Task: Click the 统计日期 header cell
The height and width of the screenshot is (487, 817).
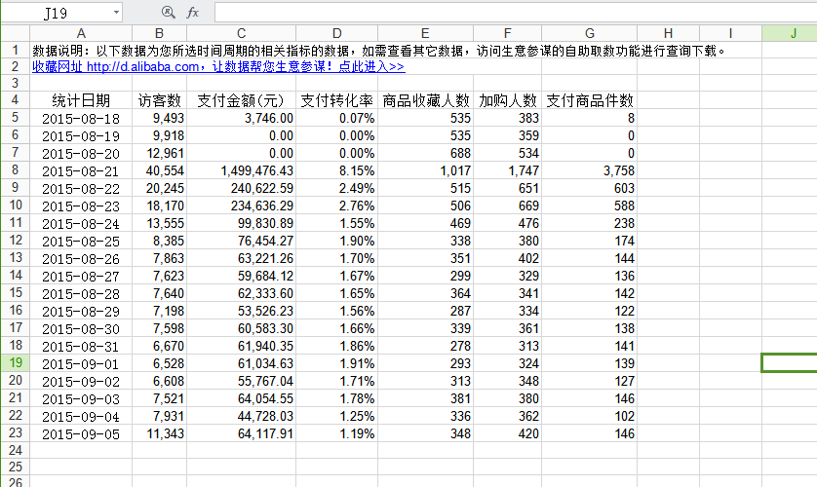Action: pos(81,100)
